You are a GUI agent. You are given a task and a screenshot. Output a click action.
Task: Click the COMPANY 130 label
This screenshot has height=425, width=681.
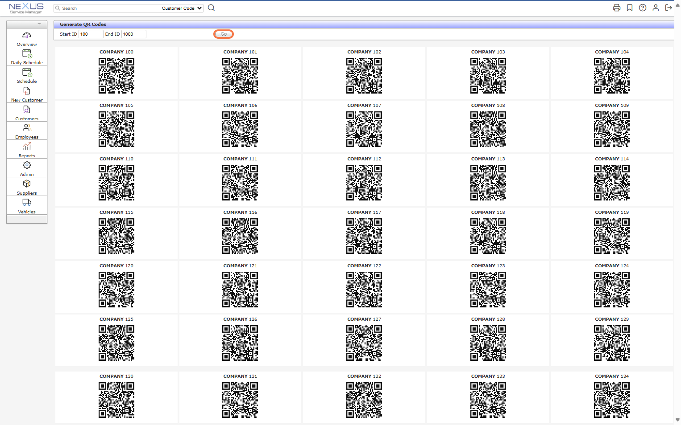click(116, 376)
